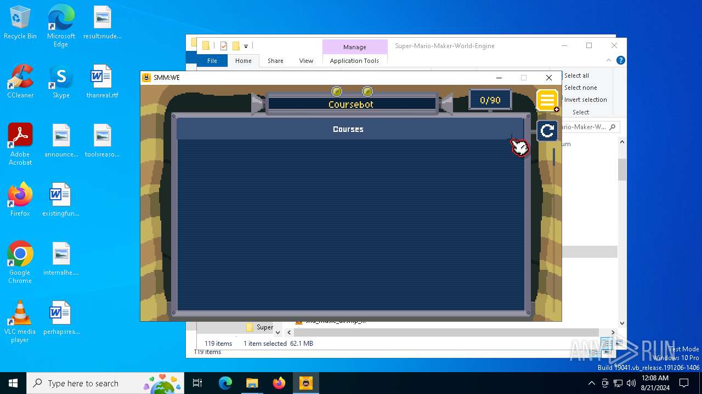Screen dimensions: 702x394
Task: Click the Properties quick access icon
Action: click(x=224, y=46)
